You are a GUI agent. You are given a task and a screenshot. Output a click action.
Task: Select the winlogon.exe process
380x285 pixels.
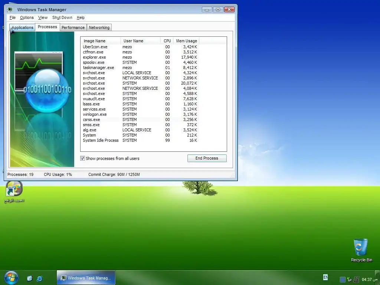140,114
